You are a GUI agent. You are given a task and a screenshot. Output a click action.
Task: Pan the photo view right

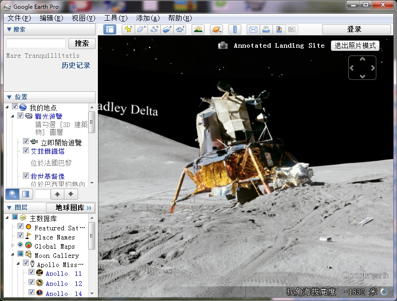tap(373, 68)
